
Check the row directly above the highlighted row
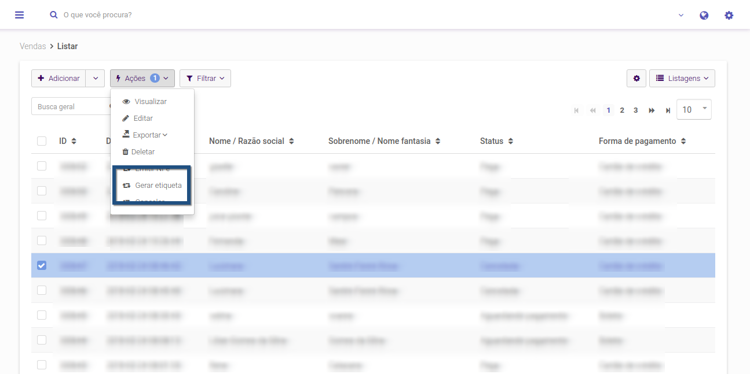42,240
